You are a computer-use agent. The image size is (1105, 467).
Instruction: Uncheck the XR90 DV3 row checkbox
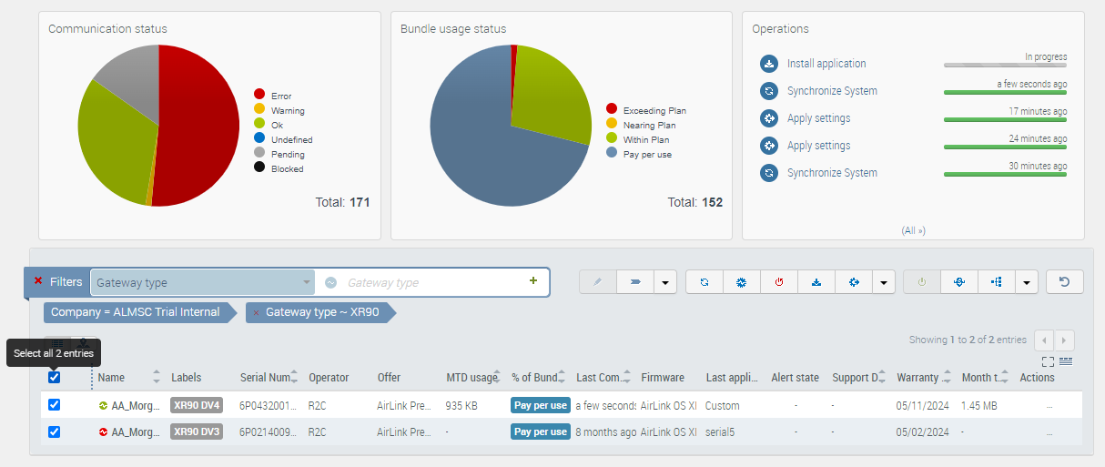tap(55, 431)
